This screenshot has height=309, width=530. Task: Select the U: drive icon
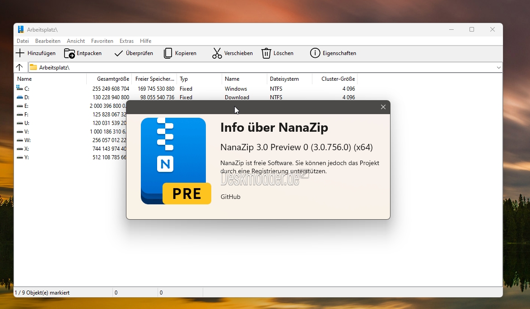(19, 123)
